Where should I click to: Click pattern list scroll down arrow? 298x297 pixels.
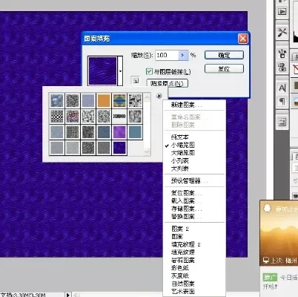[147, 151]
